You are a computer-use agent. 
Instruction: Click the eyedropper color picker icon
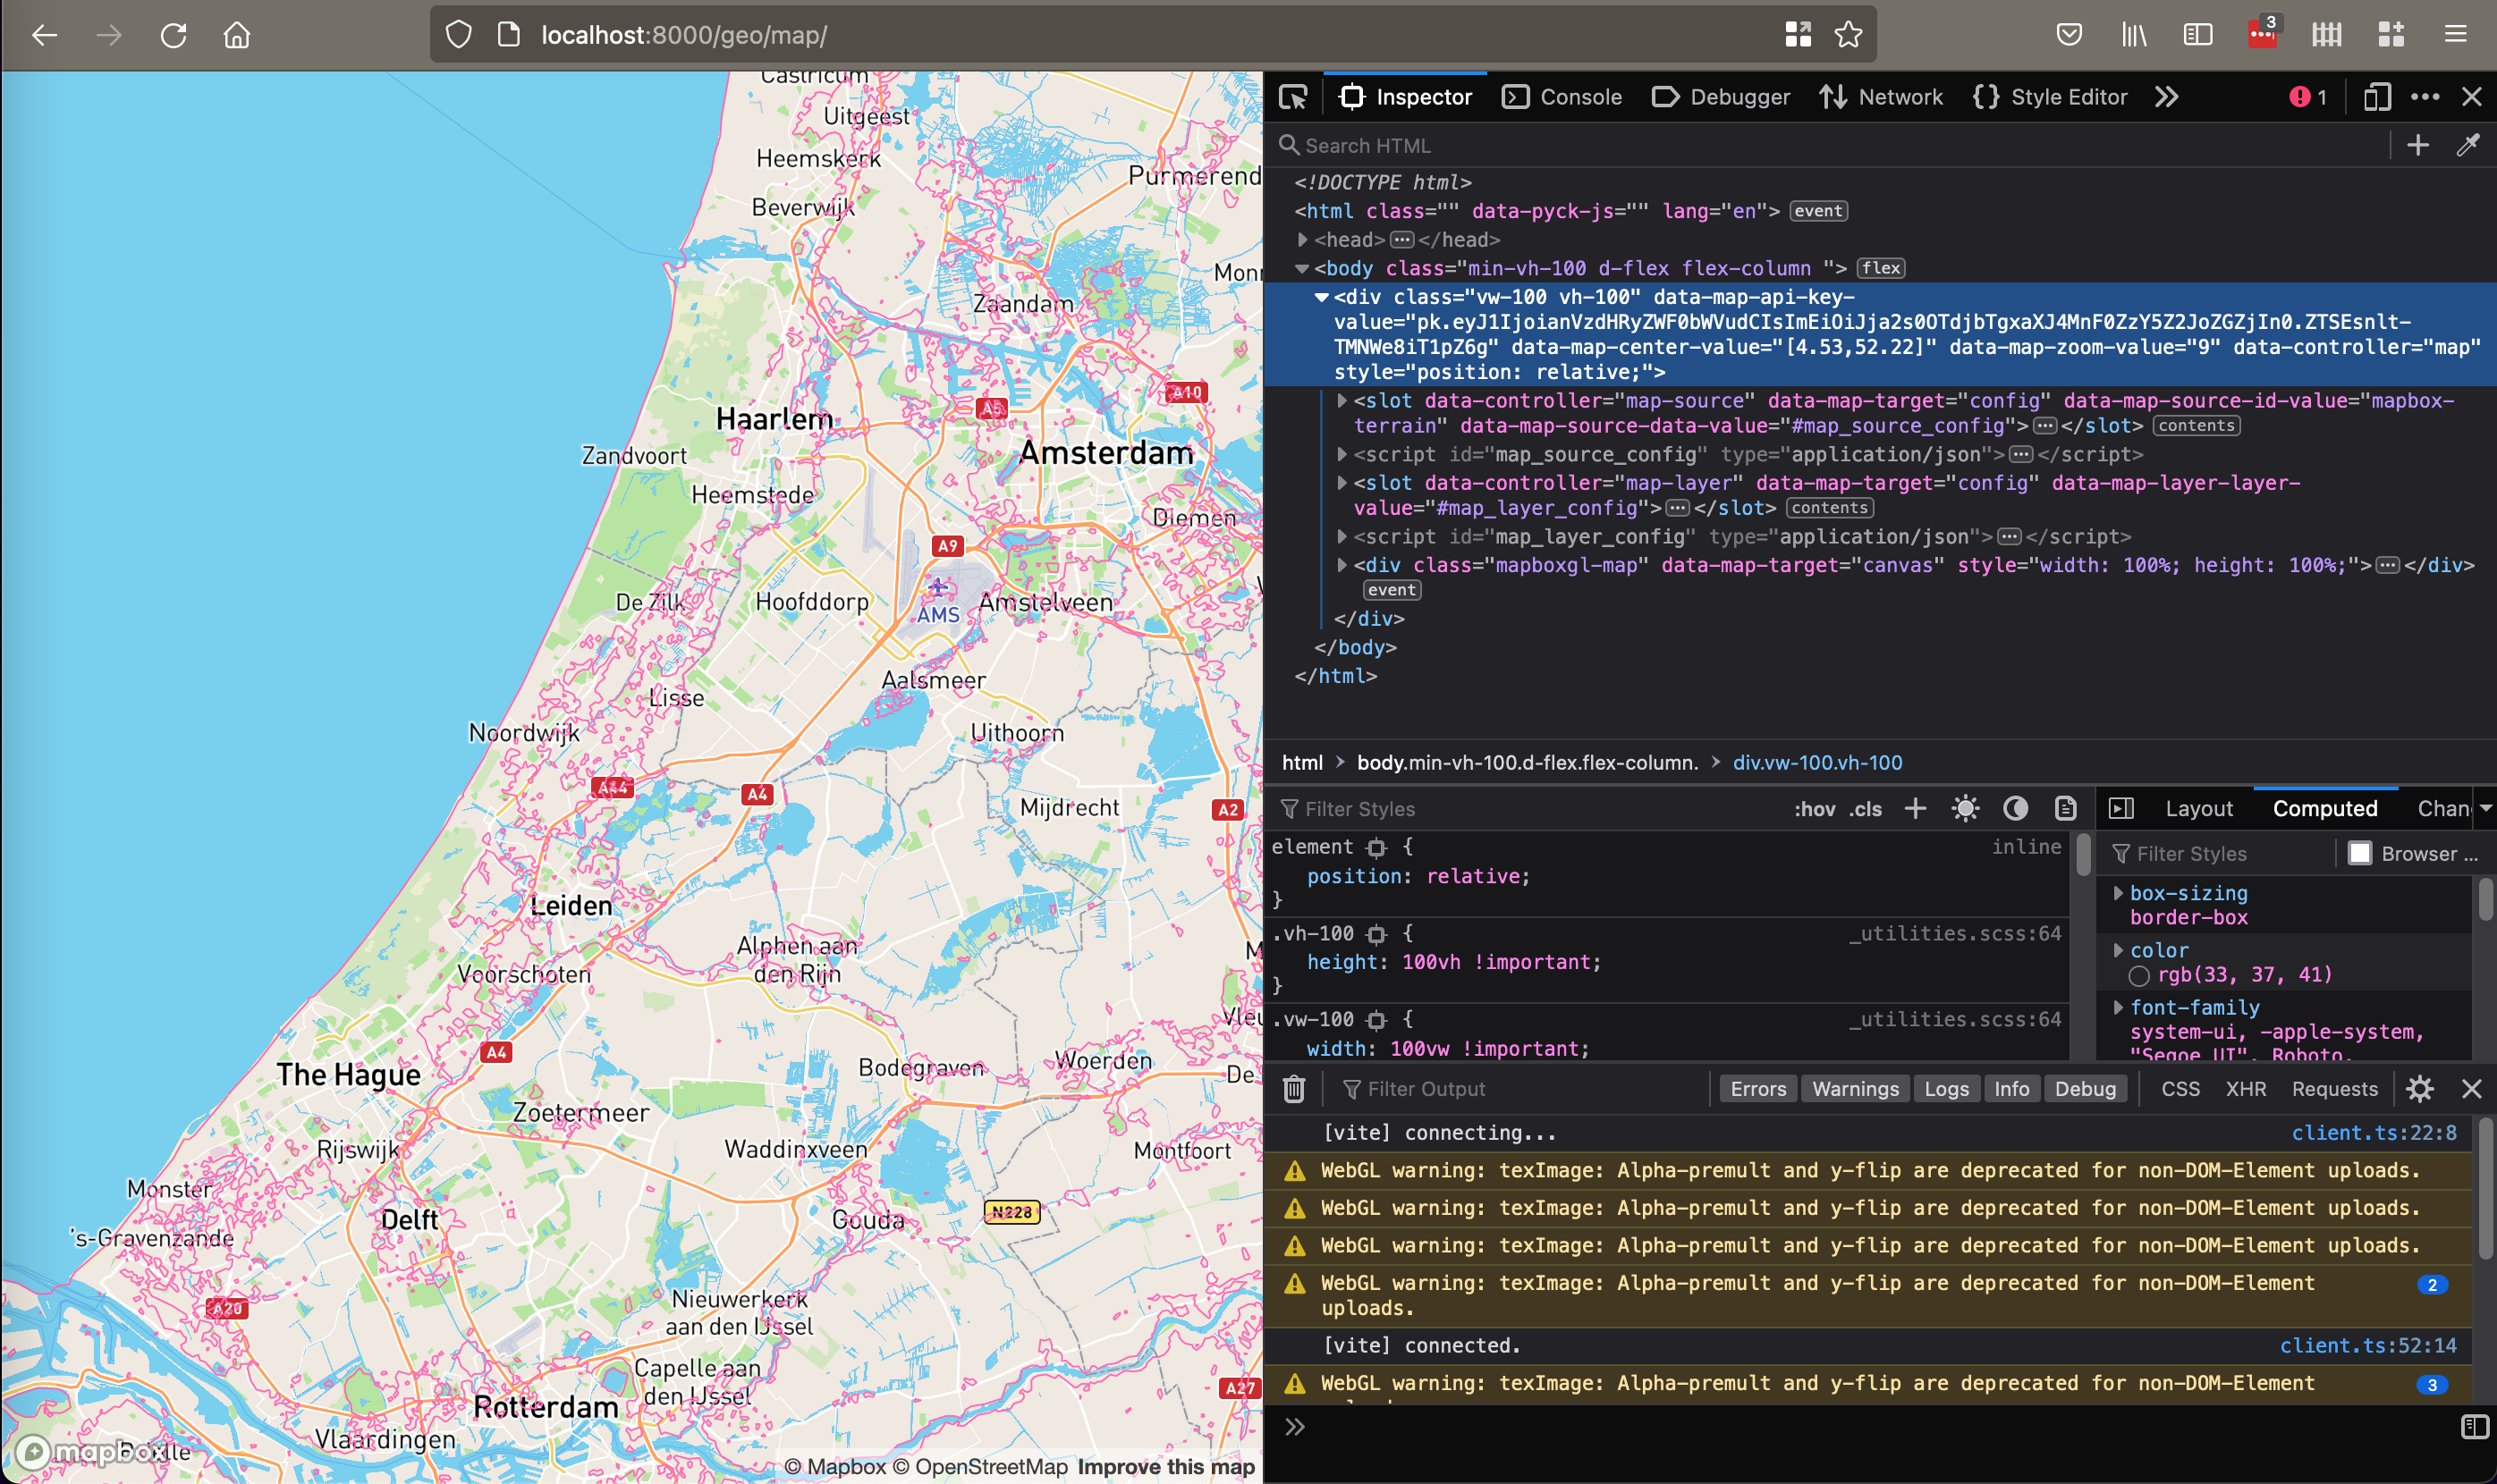[2467, 145]
